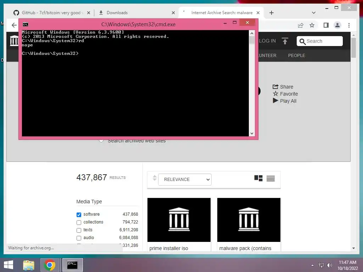Show hidden tray icons arrow
This screenshot has height=272, width=363.
(x=313, y=265)
